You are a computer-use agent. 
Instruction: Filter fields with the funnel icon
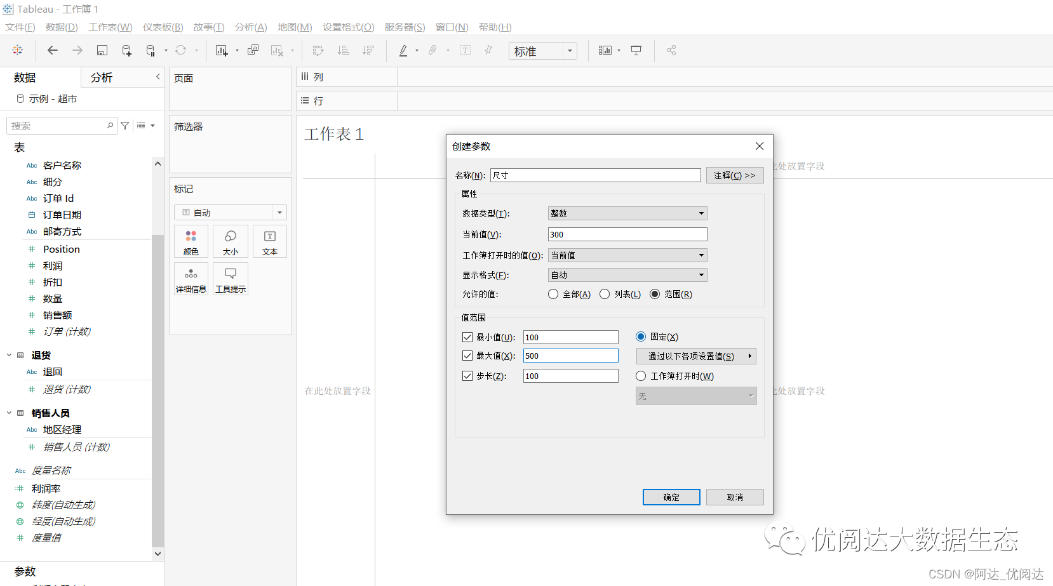[125, 126]
